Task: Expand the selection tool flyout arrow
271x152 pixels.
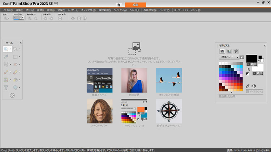Action: point(20,49)
